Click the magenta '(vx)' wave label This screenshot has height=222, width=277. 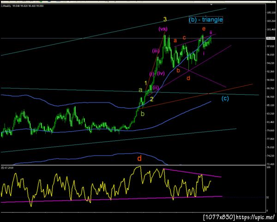pos(163,29)
